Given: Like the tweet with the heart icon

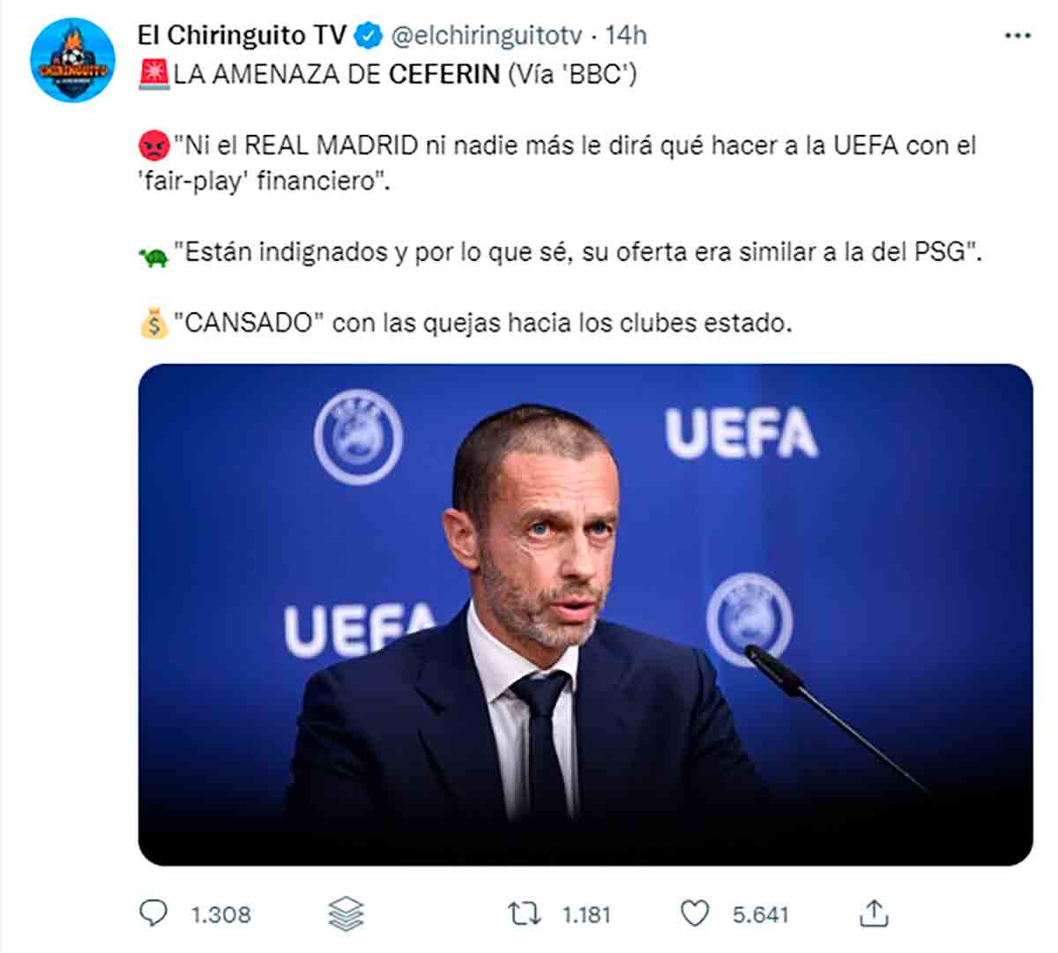Looking at the screenshot, I should click(x=695, y=913).
